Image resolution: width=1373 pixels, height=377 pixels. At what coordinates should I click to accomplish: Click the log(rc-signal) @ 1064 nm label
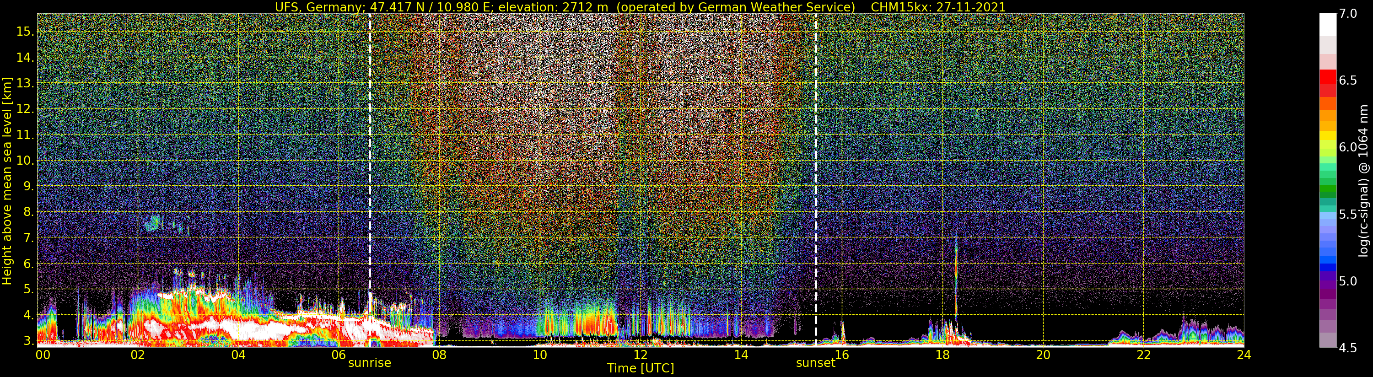(x=1363, y=180)
